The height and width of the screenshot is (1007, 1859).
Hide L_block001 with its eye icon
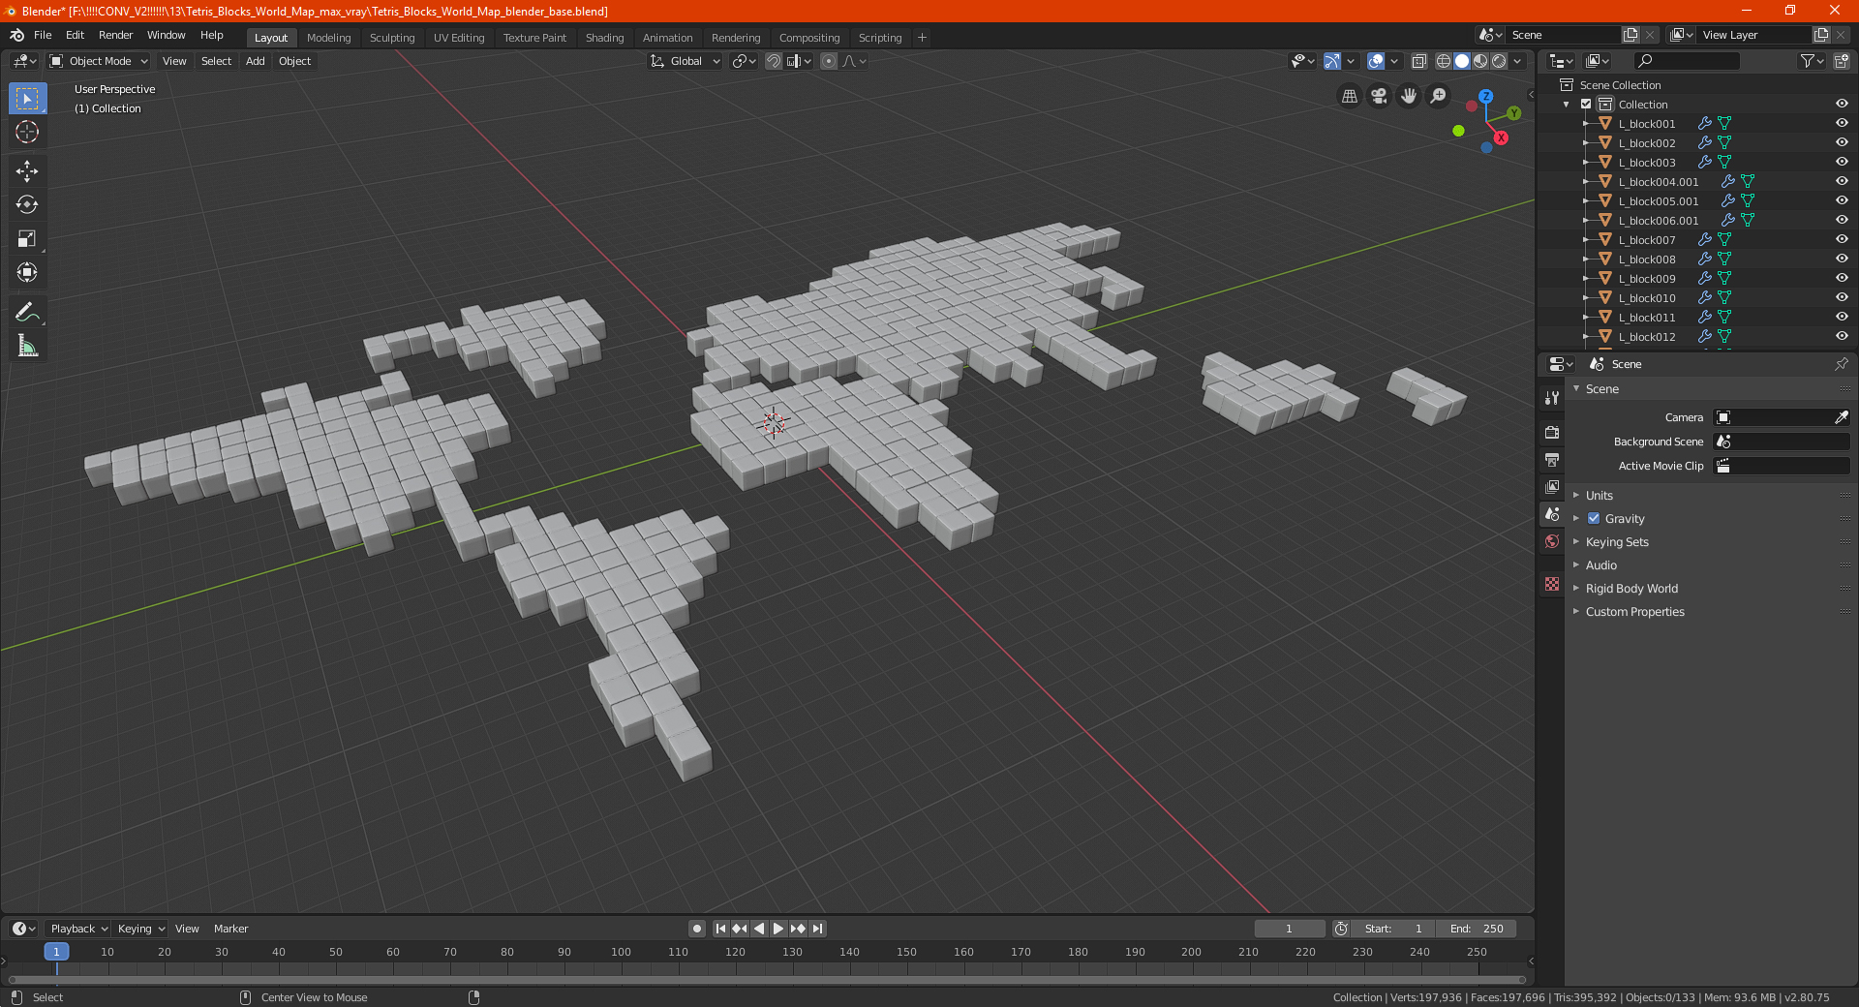(x=1842, y=124)
